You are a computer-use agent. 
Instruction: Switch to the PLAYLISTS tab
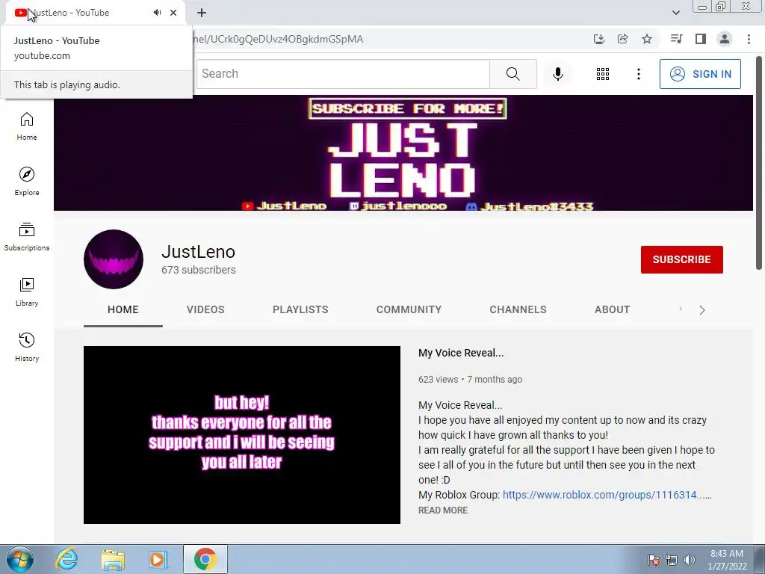coord(300,309)
